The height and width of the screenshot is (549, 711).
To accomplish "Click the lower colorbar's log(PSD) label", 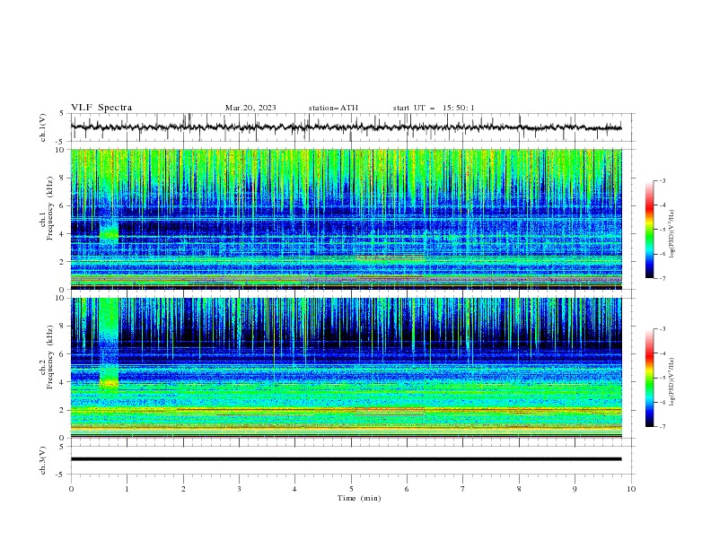I will coord(671,381).
